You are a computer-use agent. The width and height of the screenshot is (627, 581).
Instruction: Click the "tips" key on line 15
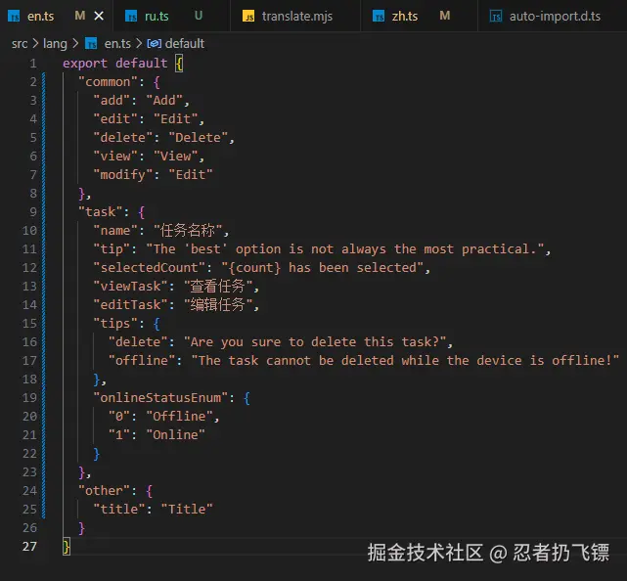(115, 324)
